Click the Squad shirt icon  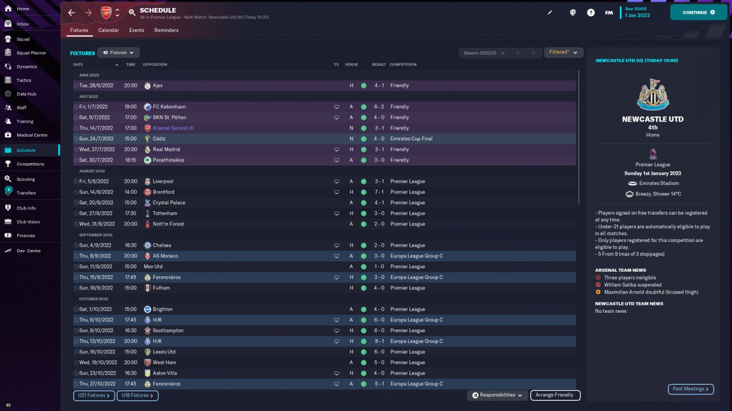(8, 39)
